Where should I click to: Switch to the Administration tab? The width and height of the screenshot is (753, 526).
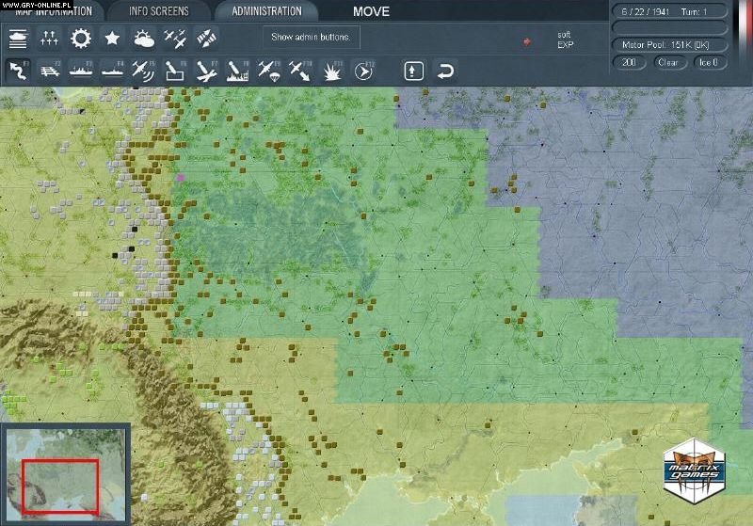click(267, 11)
